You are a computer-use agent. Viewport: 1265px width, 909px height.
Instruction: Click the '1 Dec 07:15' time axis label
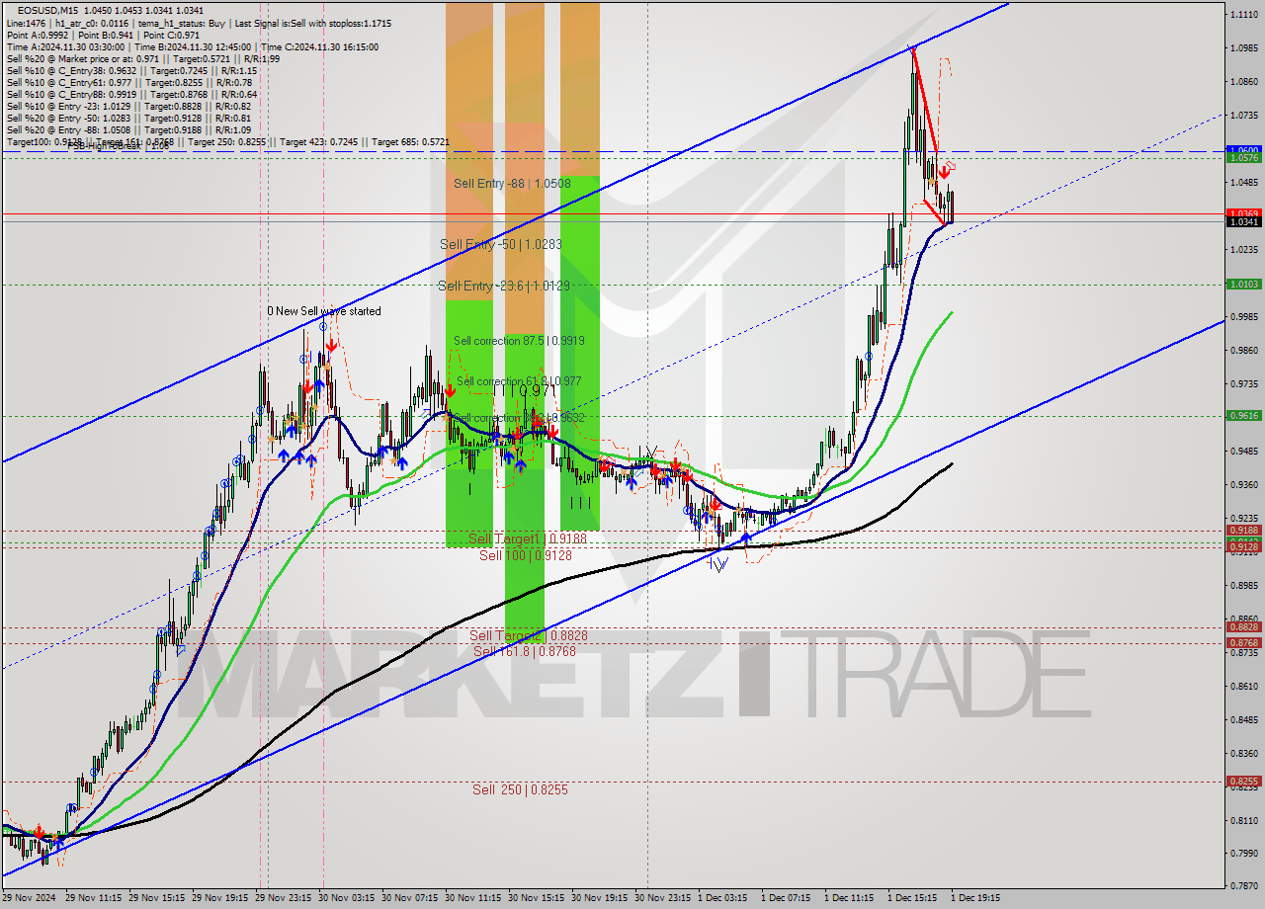point(787,898)
